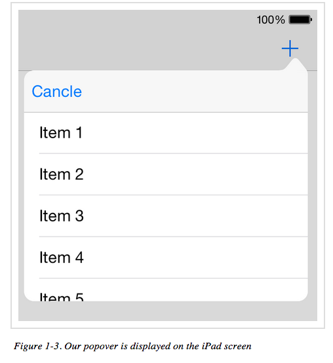The image size is (333, 363).
Task: Pick Item 3 in the popover
Action: coord(166,216)
